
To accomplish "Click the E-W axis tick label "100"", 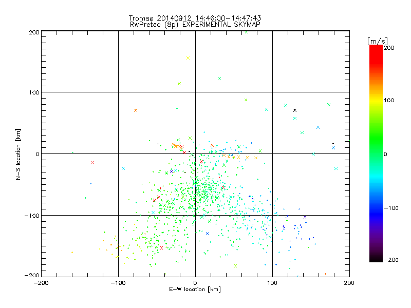I will [272, 283].
